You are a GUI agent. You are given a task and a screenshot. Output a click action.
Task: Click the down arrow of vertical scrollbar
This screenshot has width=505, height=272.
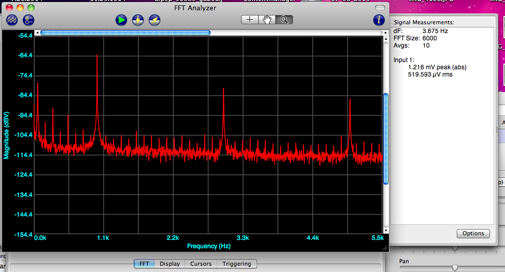(x=386, y=231)
